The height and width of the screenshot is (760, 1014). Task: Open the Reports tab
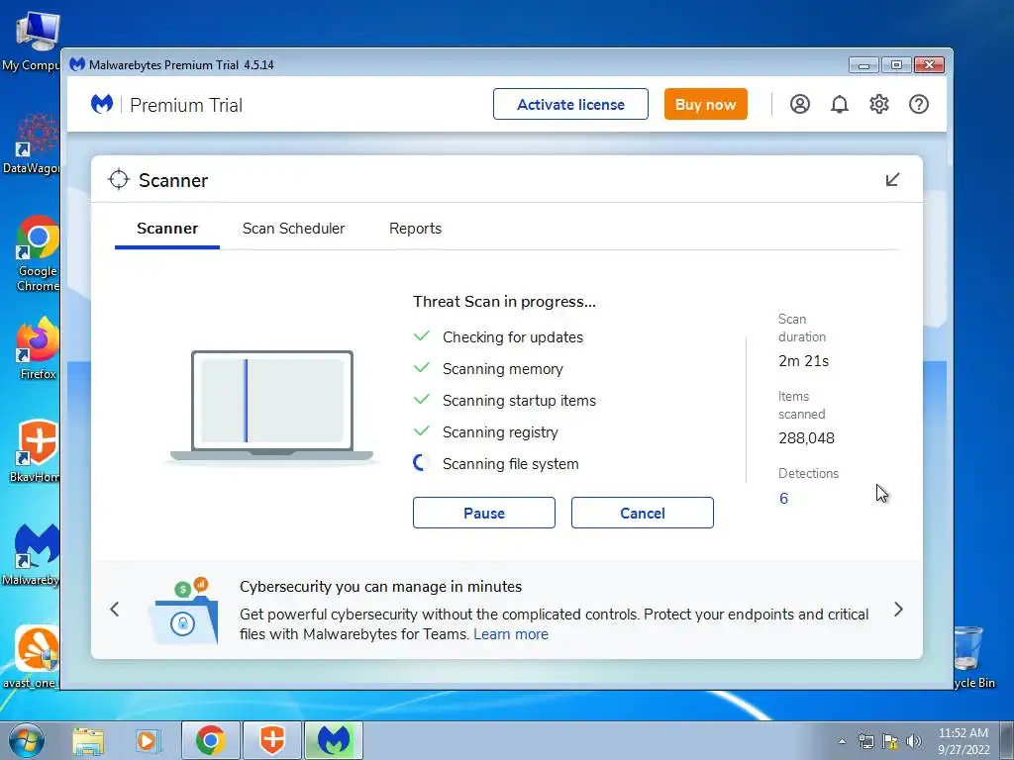click(415, 229)
